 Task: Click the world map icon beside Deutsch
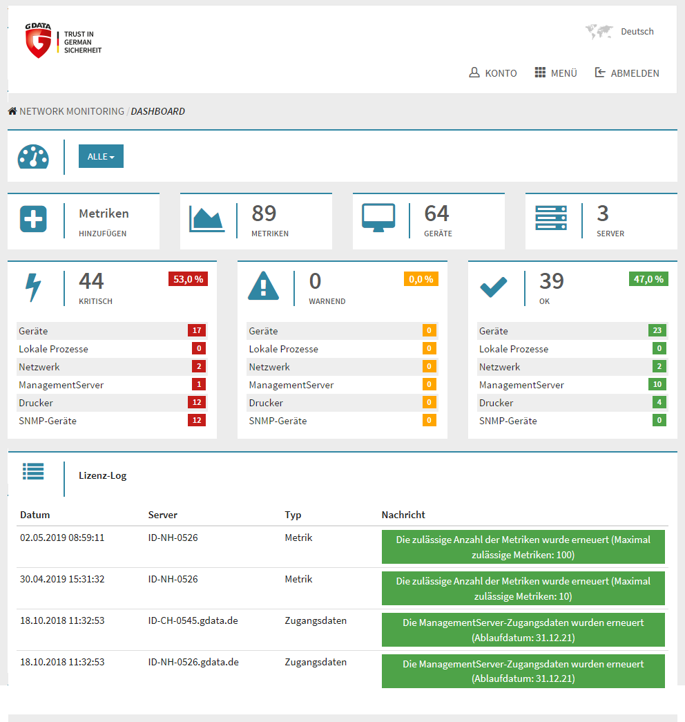(x=599, y=31)
